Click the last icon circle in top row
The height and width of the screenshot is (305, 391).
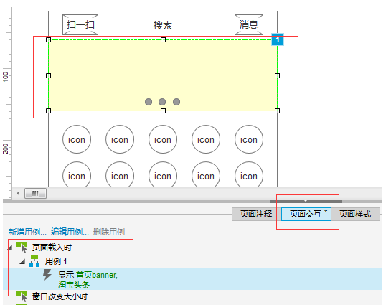pos(249,139)
